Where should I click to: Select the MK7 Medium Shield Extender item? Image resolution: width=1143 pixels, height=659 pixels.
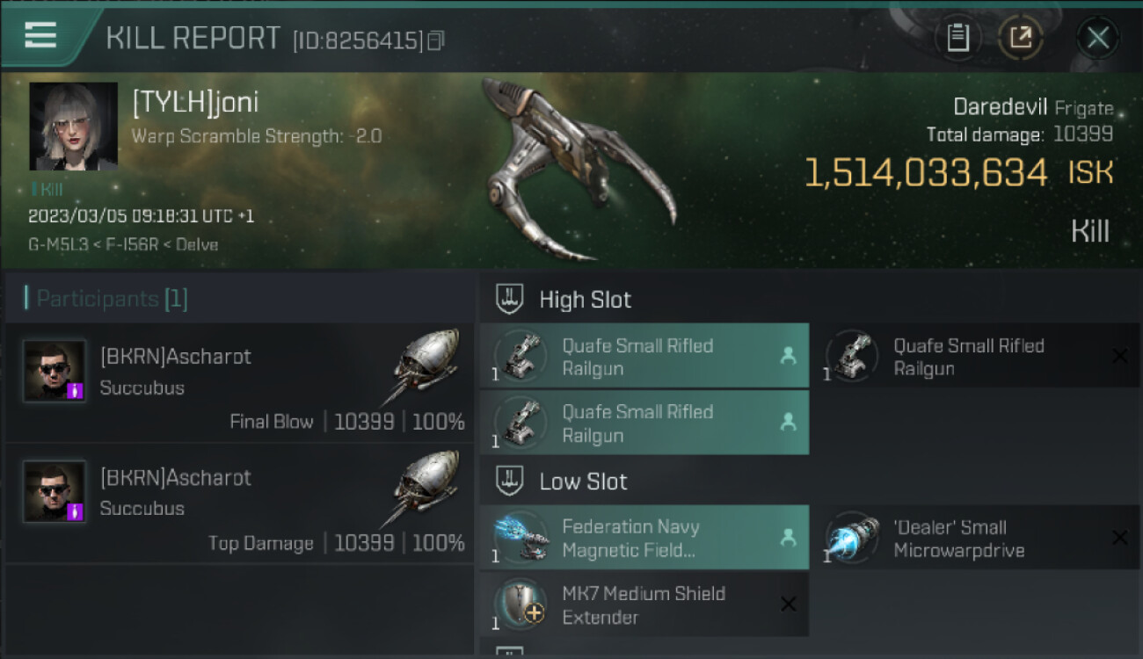pos(644,605)
